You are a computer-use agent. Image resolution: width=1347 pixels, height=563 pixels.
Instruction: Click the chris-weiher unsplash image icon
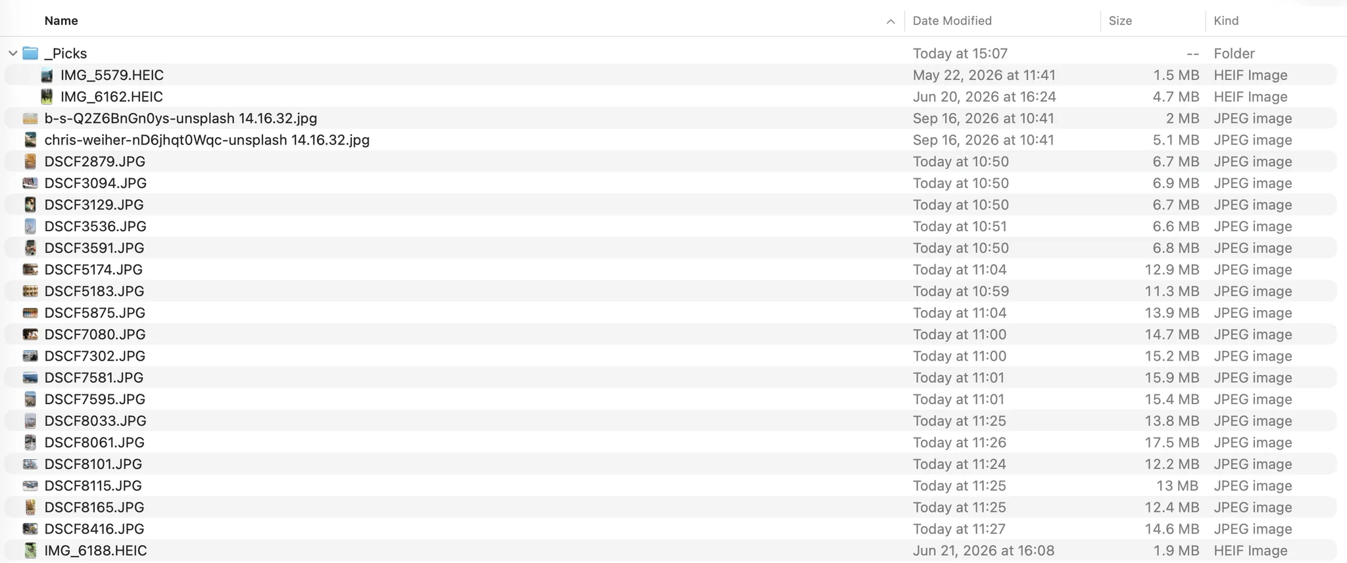pos(30,140)
